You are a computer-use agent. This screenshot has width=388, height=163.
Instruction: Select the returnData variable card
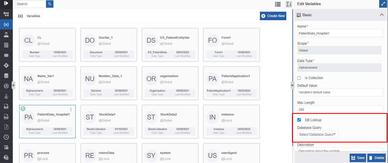(x=109, y=153)
